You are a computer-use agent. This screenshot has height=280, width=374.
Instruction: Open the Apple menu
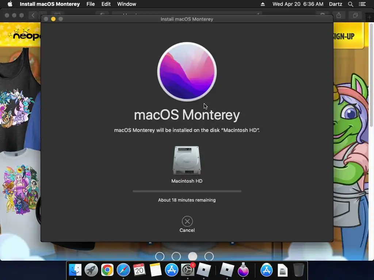(10, 4)
